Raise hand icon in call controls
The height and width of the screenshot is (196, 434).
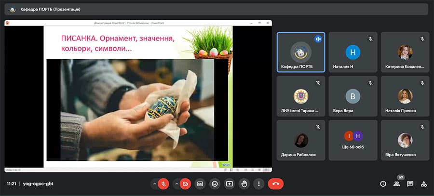click(244, 184)
